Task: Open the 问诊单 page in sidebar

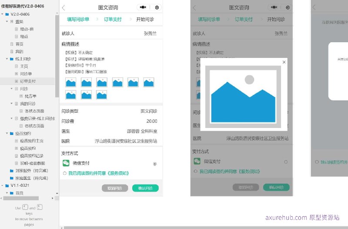Action: [26, 74]
